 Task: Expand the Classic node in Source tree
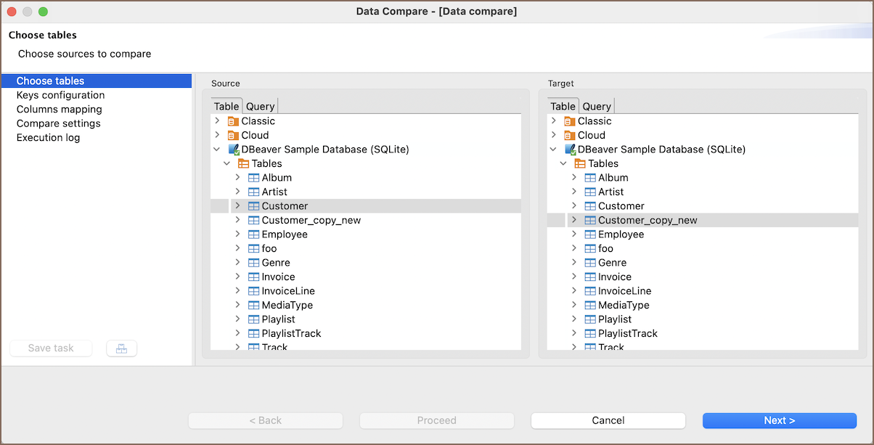[217, 121]
